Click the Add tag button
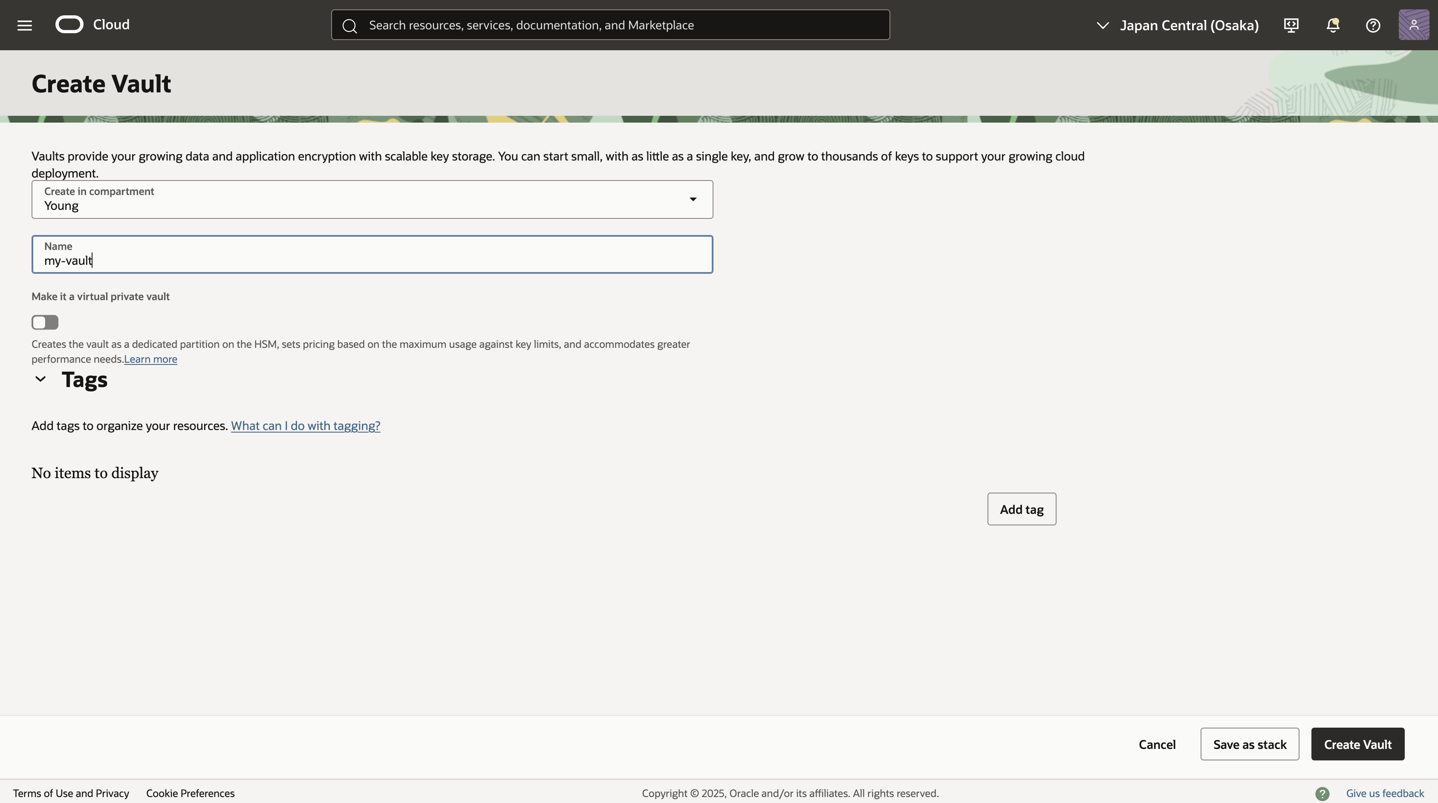This screenshot has width=1438, height=803. (x=1021, y=509)
